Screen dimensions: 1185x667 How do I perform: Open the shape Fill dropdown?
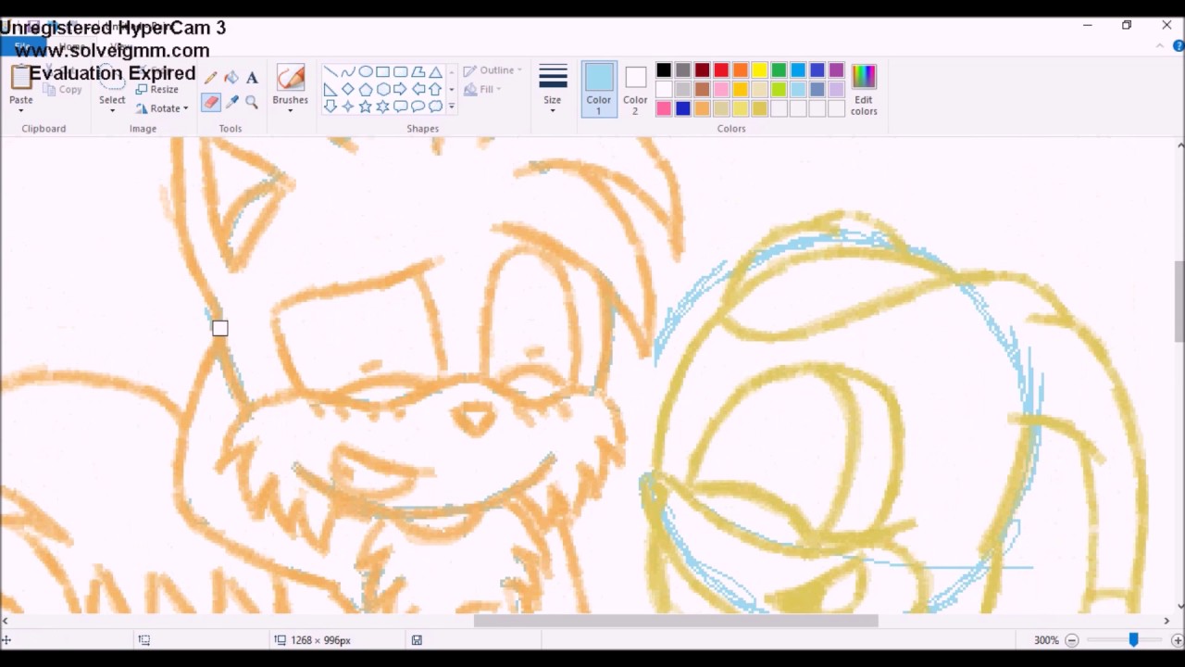482,90
